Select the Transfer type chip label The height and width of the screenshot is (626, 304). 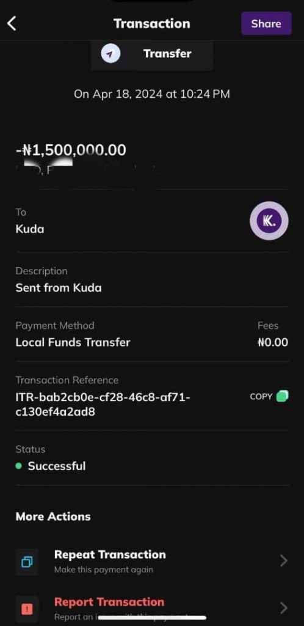(x=167, y=54)
